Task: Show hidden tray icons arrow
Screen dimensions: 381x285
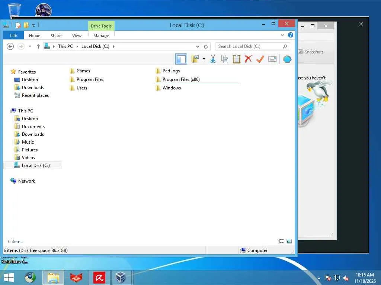Action: [x=319, y=278]
